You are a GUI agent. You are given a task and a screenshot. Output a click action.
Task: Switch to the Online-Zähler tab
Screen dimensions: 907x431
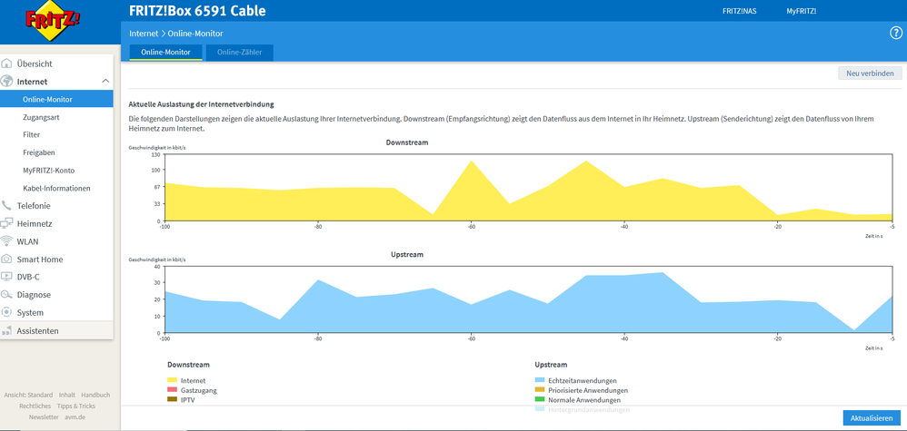coord(240,53)
